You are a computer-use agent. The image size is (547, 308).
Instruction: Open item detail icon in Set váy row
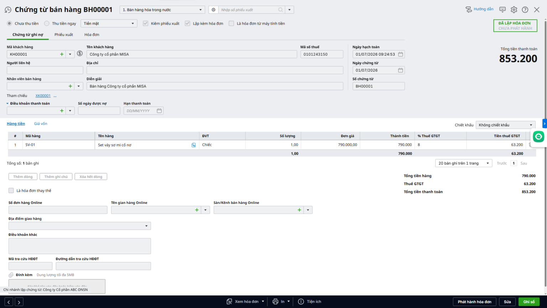(x=193, y=145)
